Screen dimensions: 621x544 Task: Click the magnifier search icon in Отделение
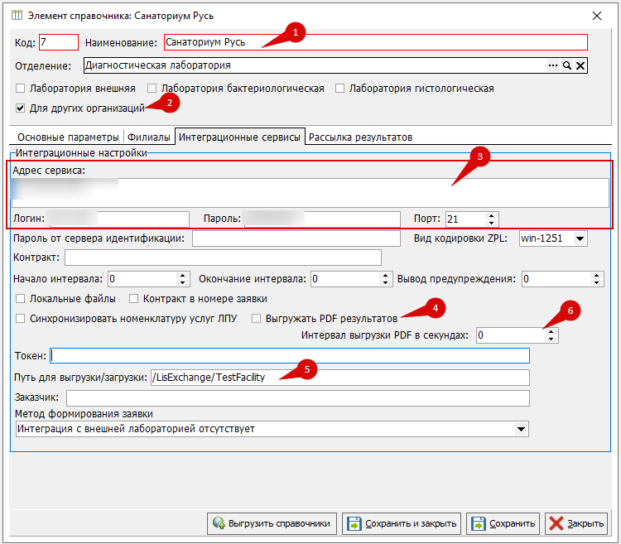point(567,65)
